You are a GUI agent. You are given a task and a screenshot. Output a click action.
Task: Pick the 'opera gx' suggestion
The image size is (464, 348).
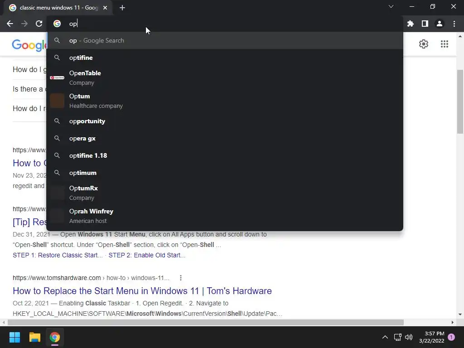coord(225,139)
